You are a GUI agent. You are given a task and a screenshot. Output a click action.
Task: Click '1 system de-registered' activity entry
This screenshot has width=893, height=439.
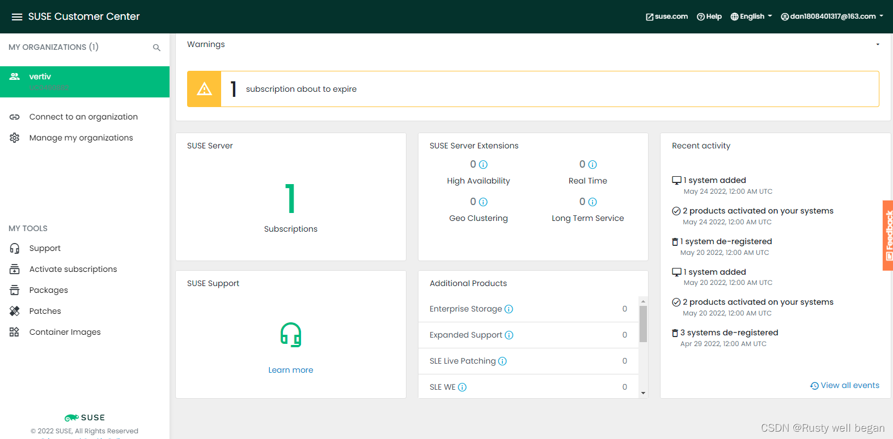tap(726, 241)
